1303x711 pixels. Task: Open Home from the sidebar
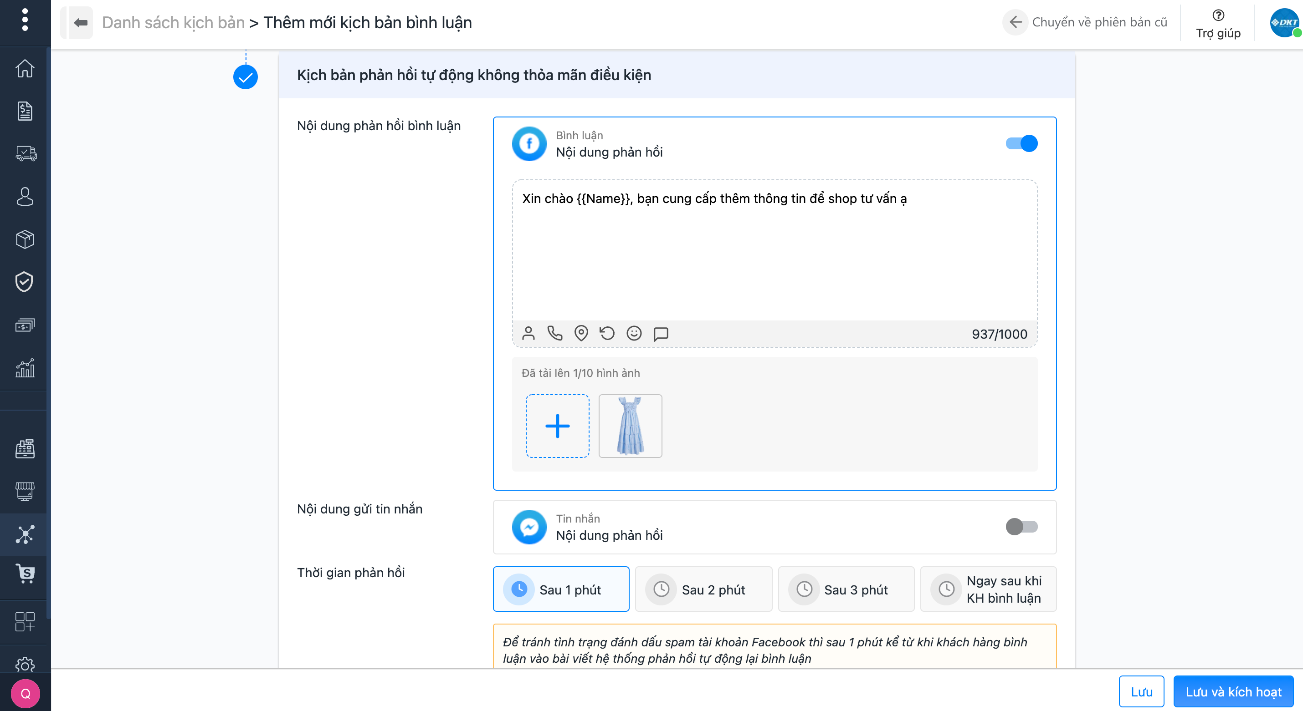(25, 68)
